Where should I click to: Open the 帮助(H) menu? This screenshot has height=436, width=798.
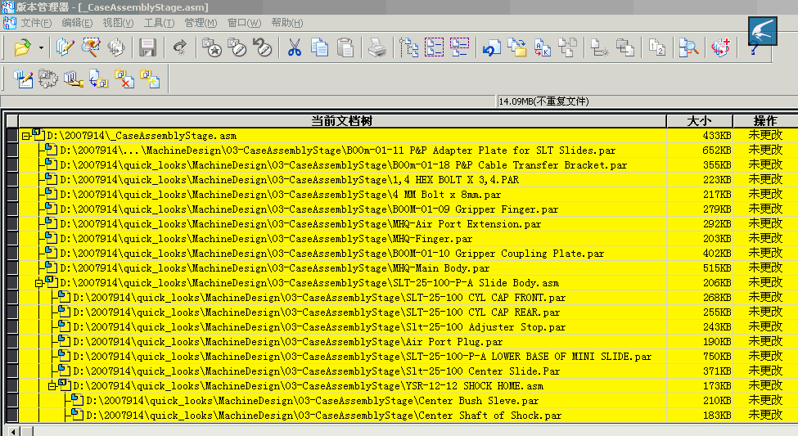click(x=287, y=23)
